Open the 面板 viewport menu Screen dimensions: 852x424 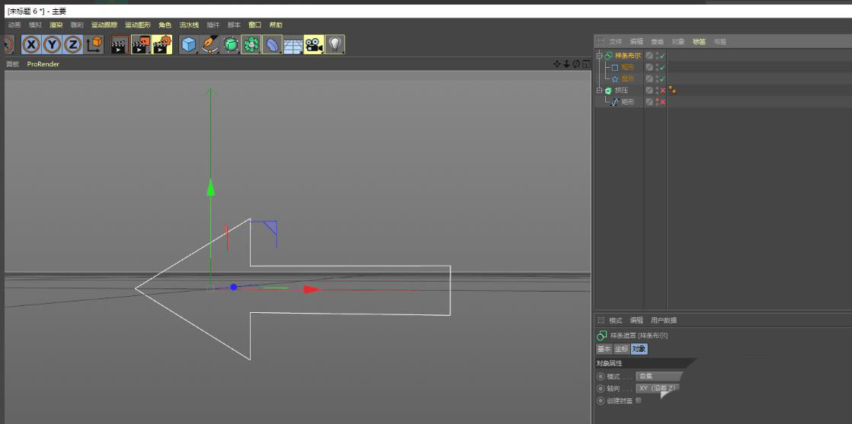click(12, 64)
